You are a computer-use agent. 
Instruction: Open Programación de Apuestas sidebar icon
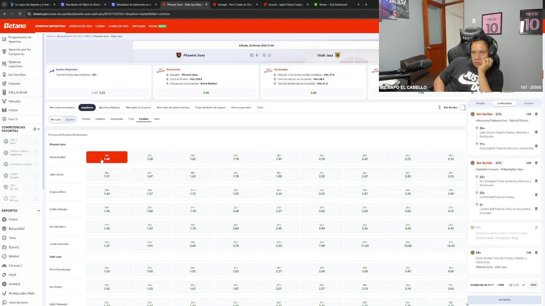click(x=4, y=39)
